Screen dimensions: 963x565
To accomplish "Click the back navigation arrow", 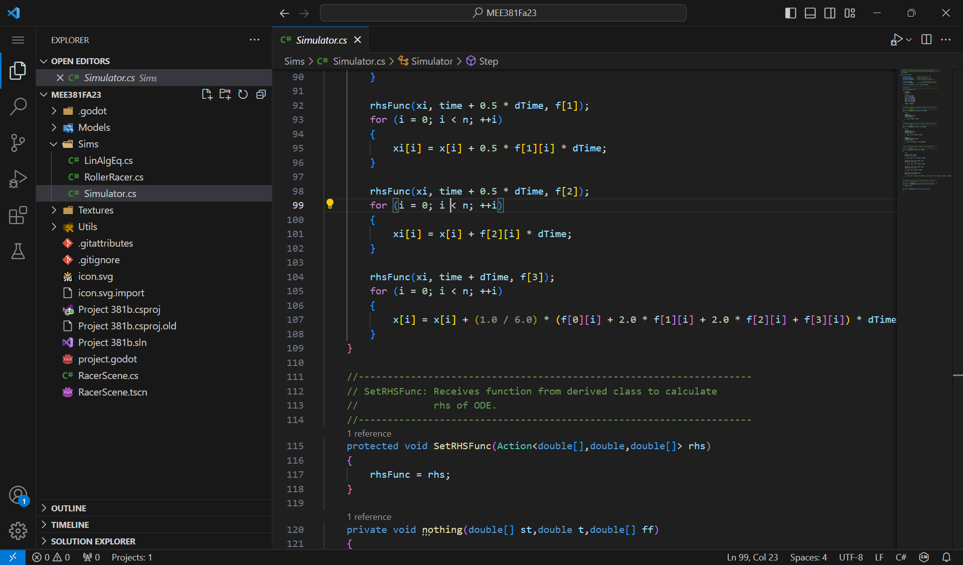I will (x=284, y=14).
